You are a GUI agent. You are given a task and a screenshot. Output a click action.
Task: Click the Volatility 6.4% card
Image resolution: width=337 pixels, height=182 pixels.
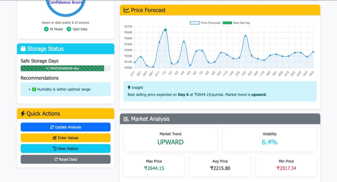coord(270,140)
